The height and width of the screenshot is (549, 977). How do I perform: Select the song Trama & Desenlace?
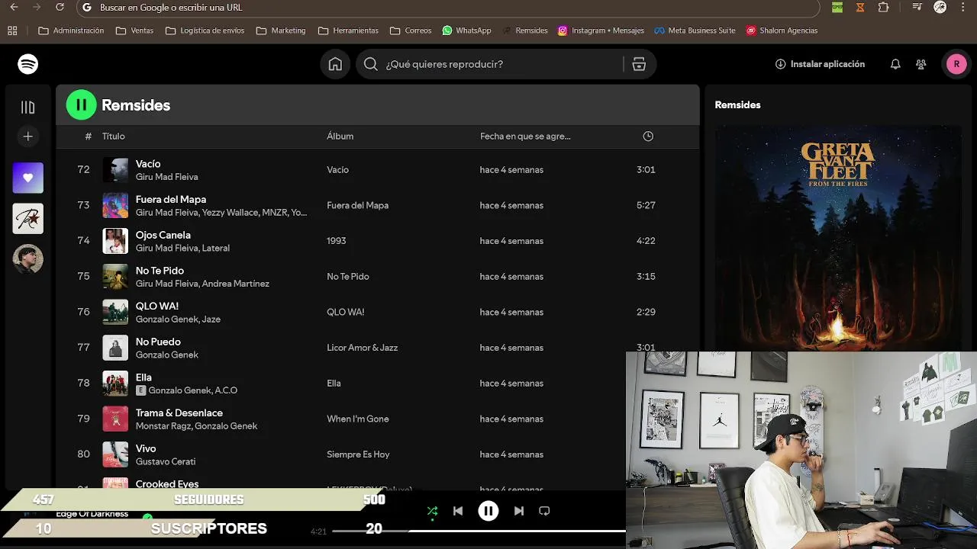(x=179, y=413)
